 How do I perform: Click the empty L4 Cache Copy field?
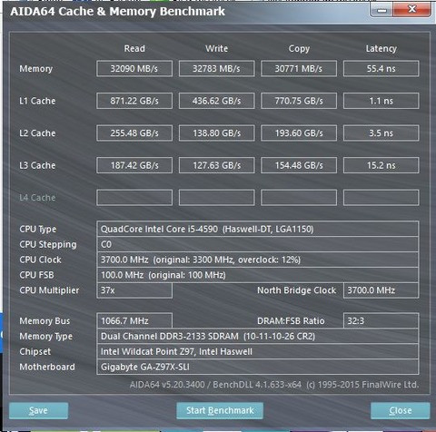[x=299, y=198]
